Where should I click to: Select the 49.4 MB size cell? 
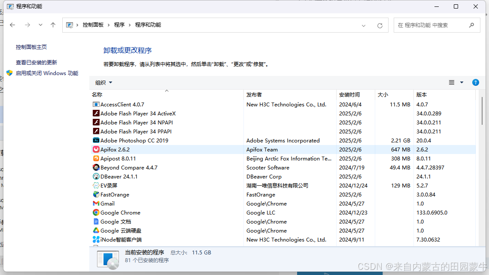pyautogui.click(x=400, y=167)
